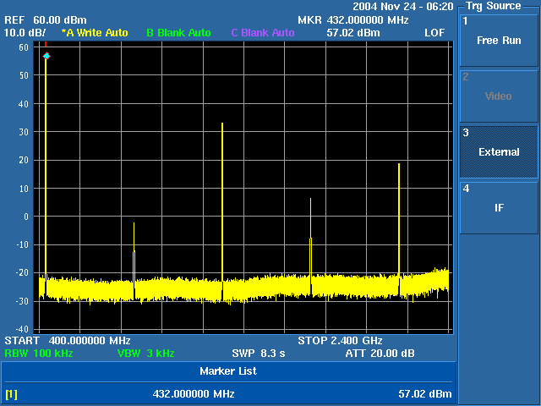Click the 19 dBm peak on the right

click(399, 164)
